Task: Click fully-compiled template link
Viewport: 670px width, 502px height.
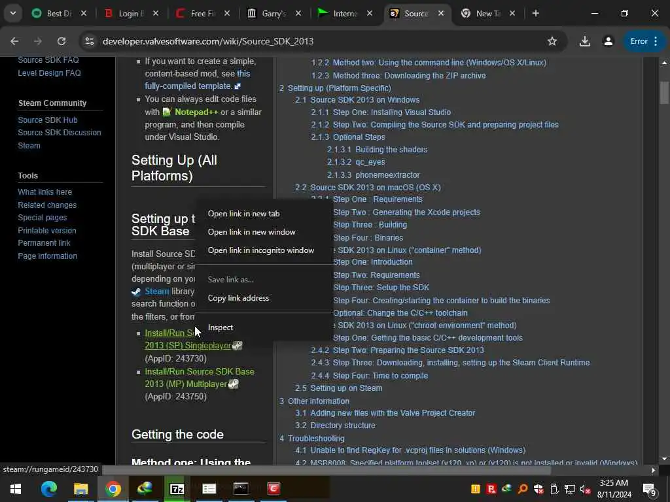Action: tap(188, 86)
